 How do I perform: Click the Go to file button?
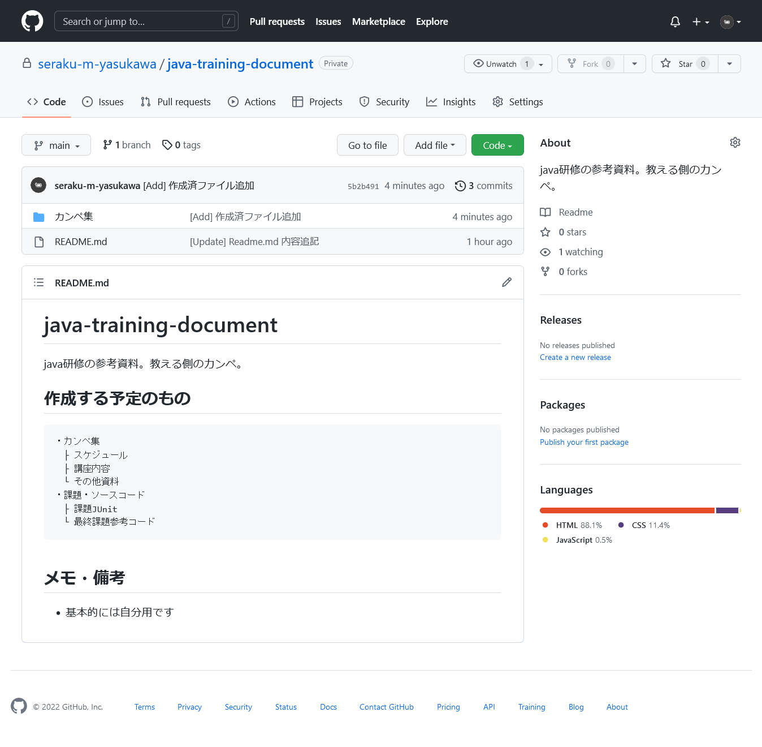pos(367,145)
